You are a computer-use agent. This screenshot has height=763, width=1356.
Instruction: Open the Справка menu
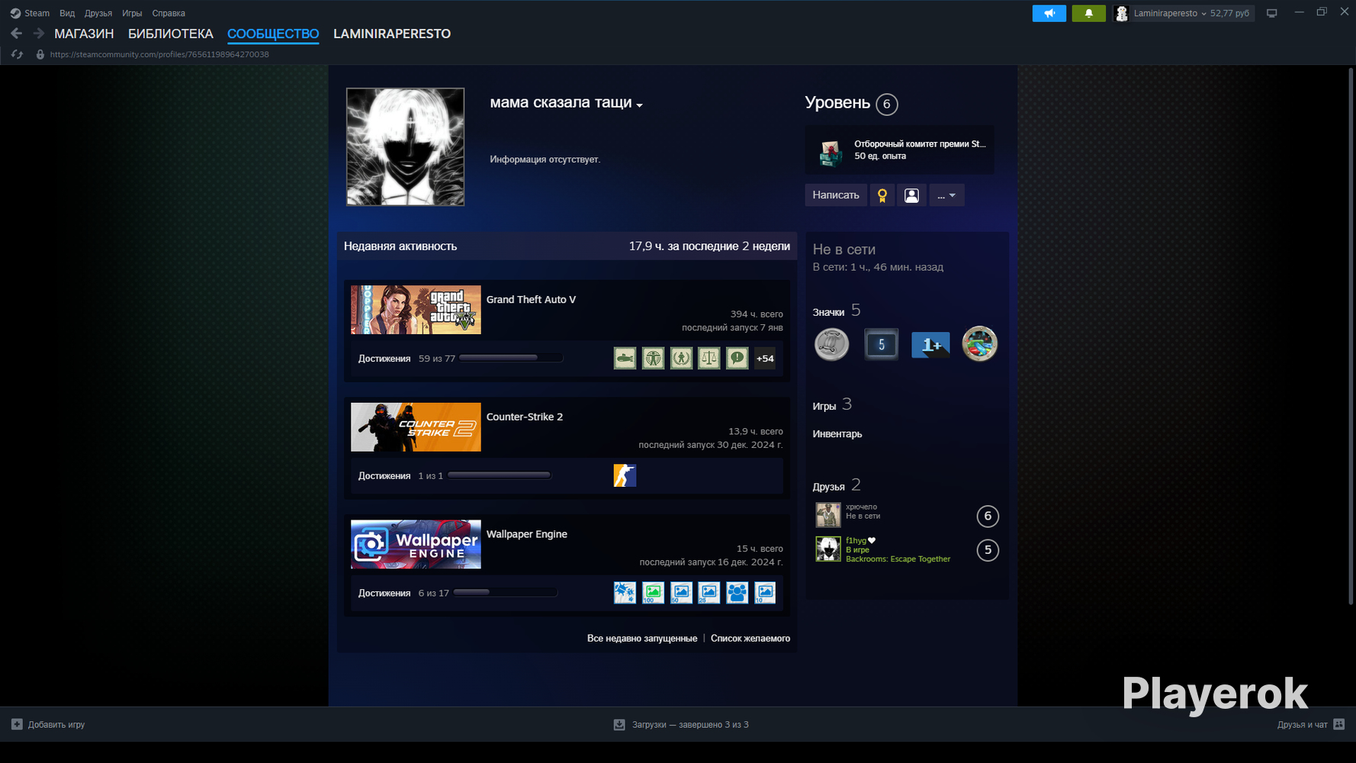click(x=169, y=13)
